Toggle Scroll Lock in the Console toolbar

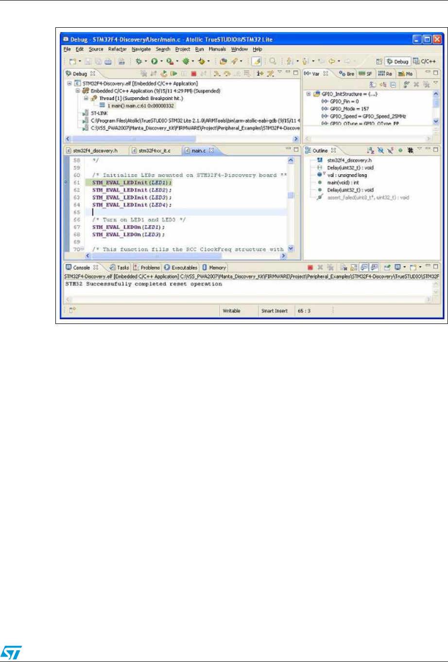[x=354, y=267]
